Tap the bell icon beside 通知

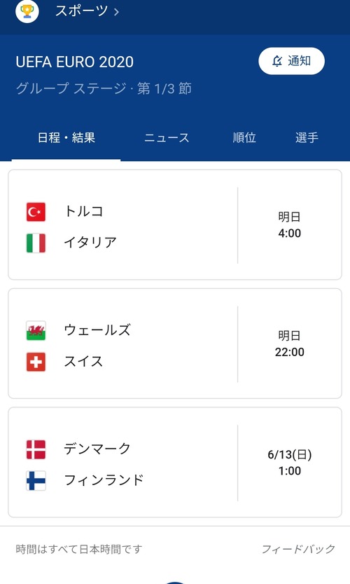click(x=277, y=61)
